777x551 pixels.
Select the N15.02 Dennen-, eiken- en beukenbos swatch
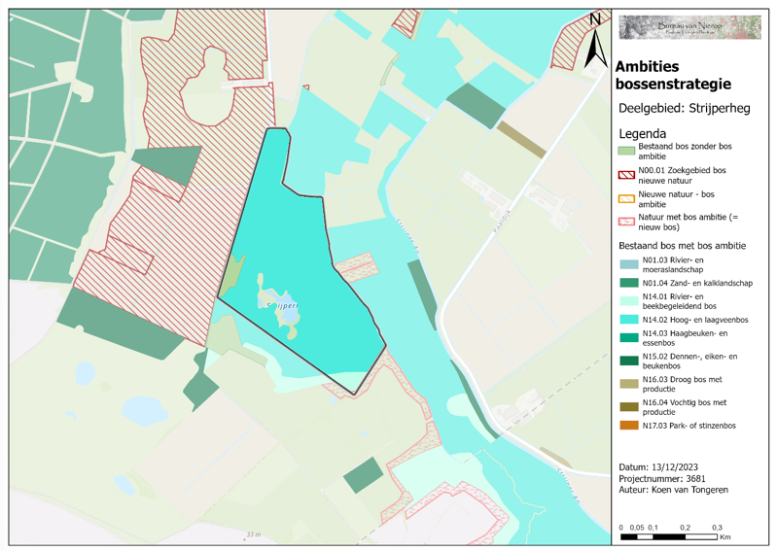pos(626,361)
